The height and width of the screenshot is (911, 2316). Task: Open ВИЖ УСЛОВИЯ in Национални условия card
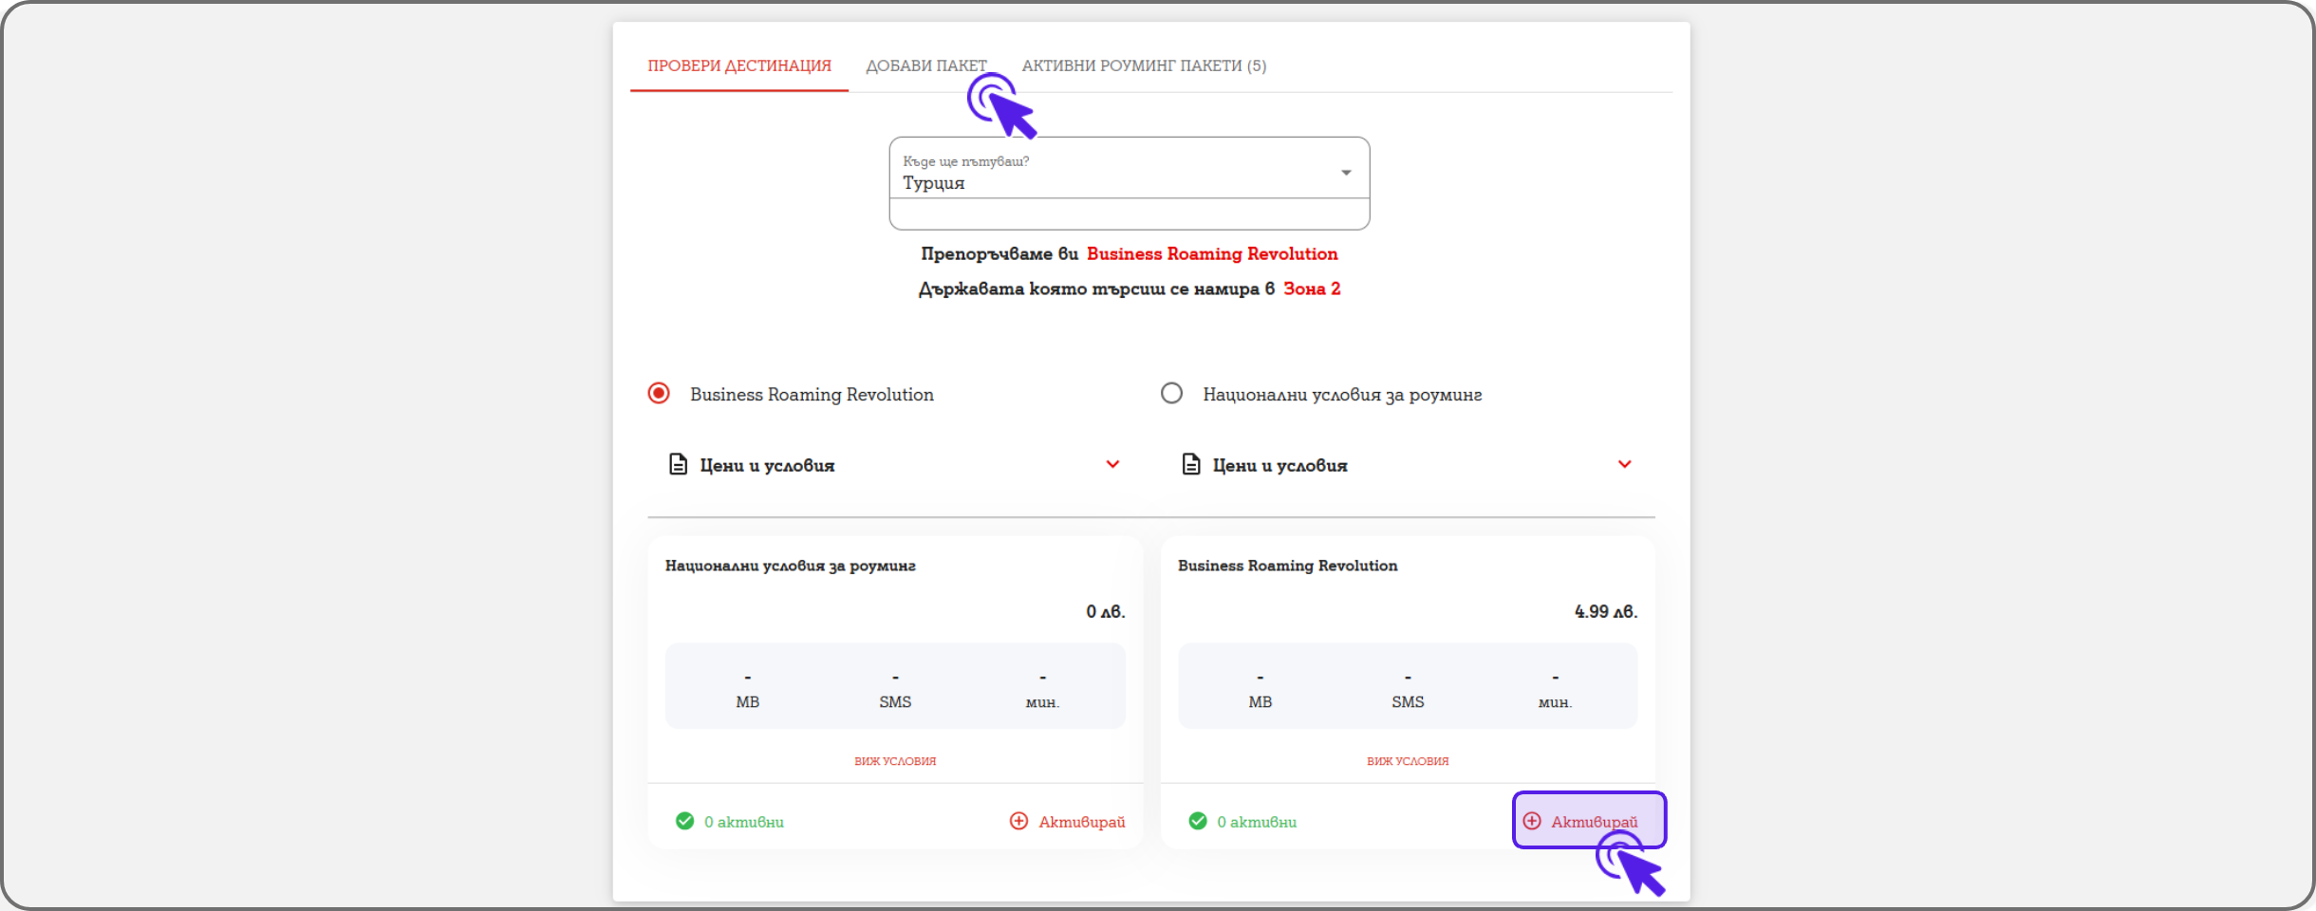895,761
